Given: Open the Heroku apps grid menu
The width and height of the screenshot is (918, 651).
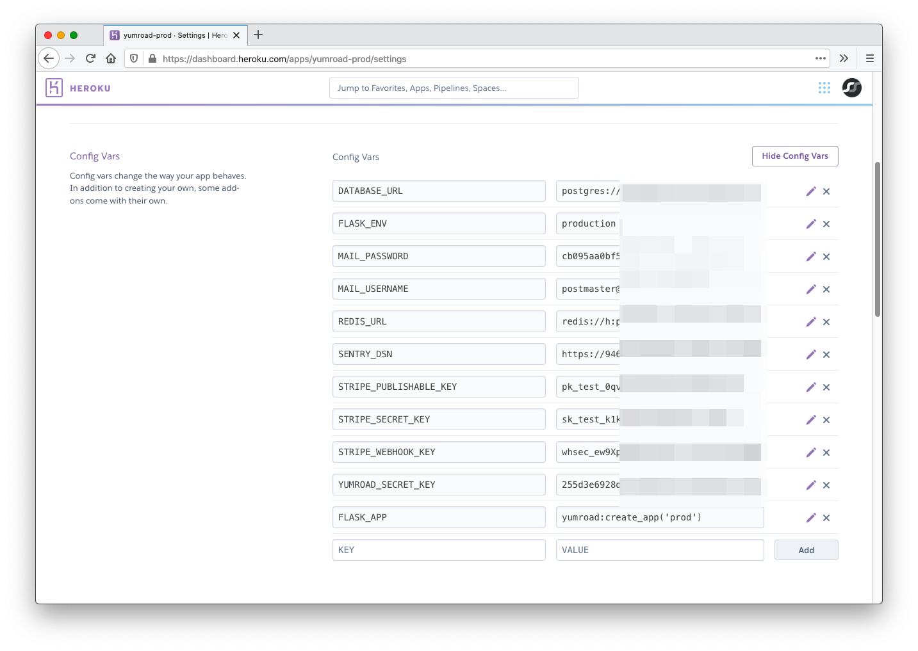Looking at the screenshot, I should tap(824, 88).
